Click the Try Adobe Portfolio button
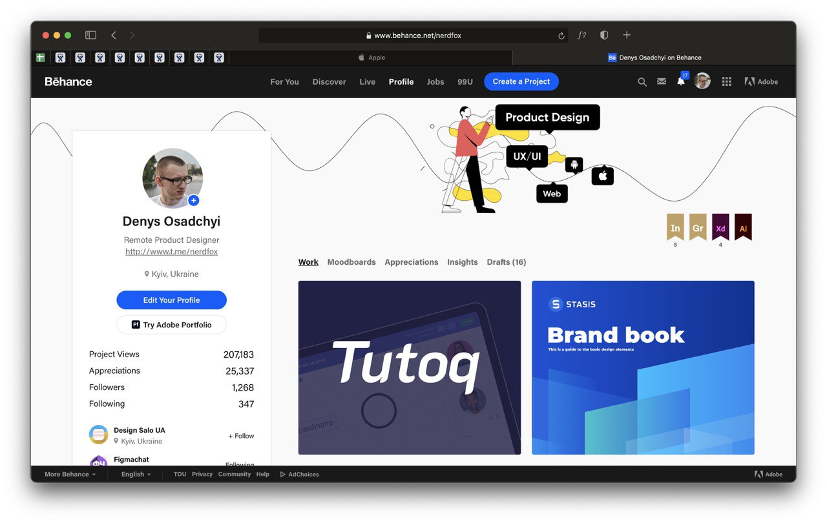This screenshot has height=523, width=827. 171,325
